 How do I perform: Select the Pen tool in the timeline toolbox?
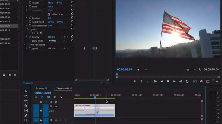[x=26, y=115]
